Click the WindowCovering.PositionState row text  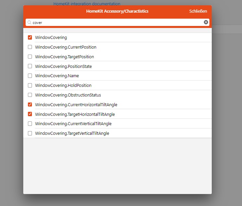coord(63,66)
